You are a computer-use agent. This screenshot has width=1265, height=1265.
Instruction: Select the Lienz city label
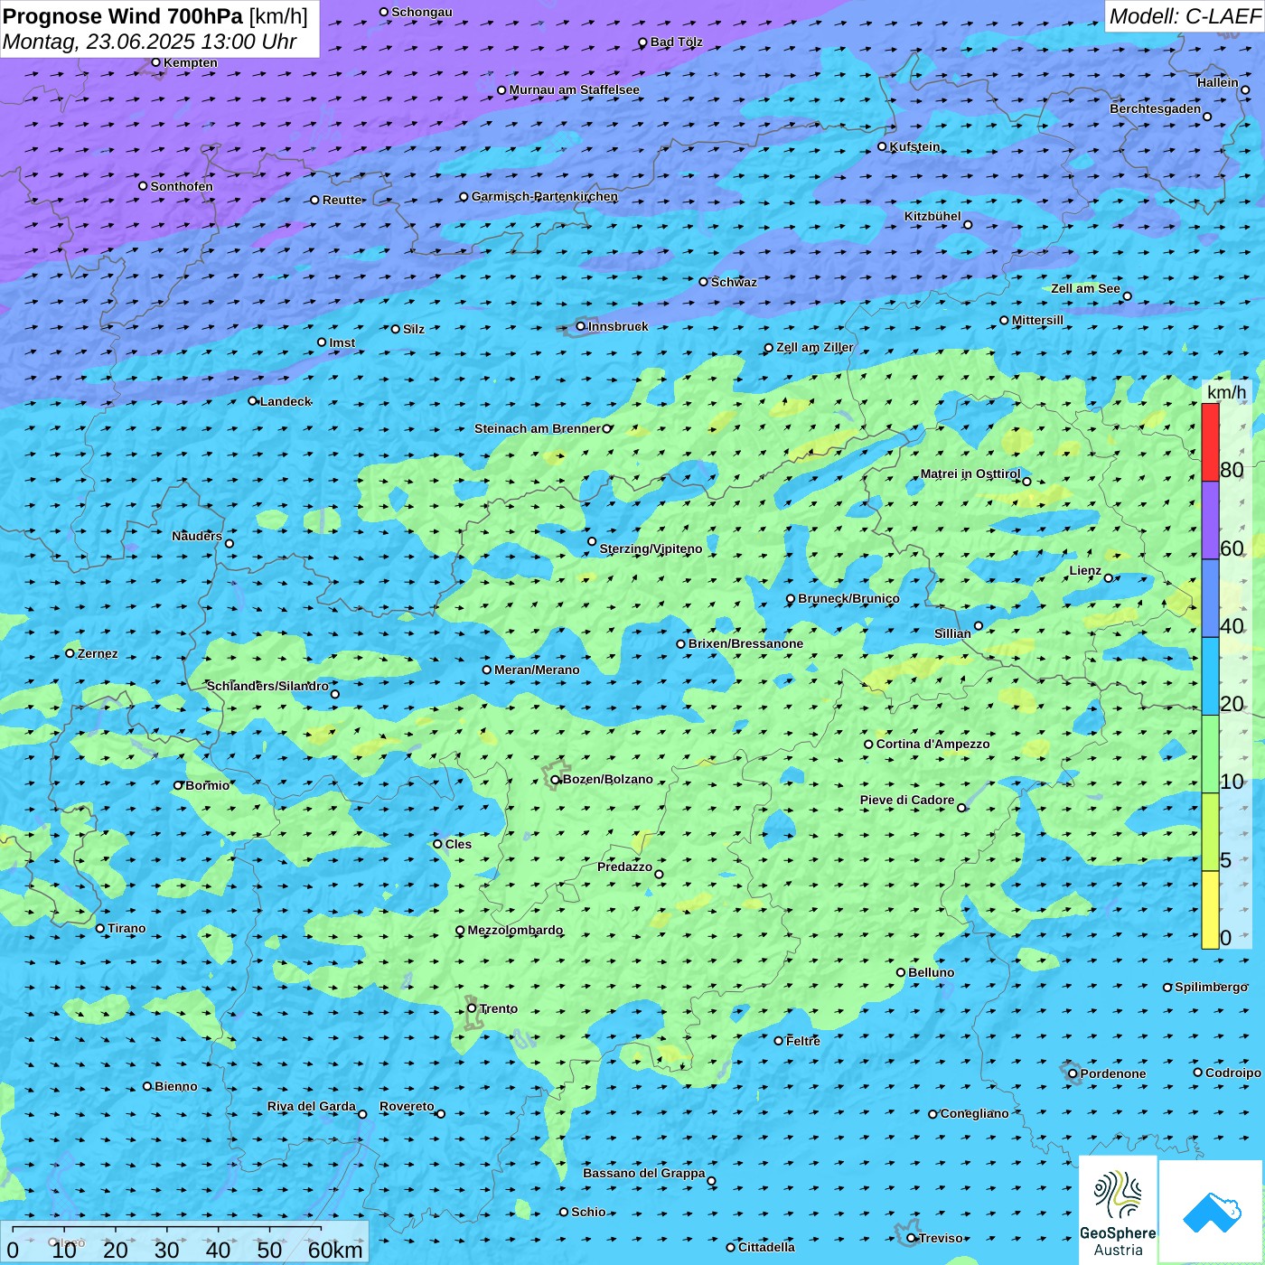pos(1085,570)
